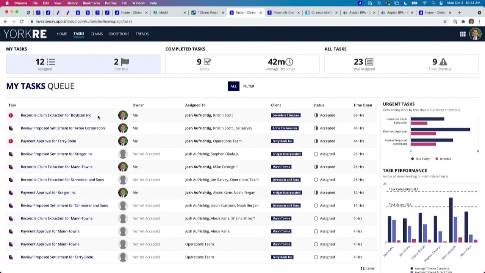
Task: Click the task icon beside Reconcile Claim Extraction for Schroeder and Sons
Action: [x=11, y=180]
